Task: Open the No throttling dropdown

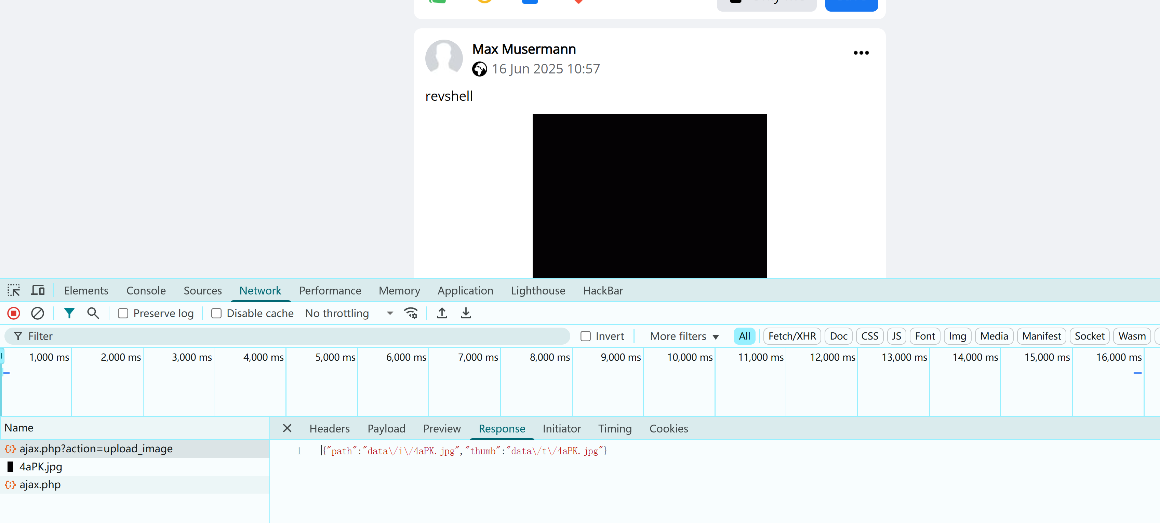Action: [349, 313]
